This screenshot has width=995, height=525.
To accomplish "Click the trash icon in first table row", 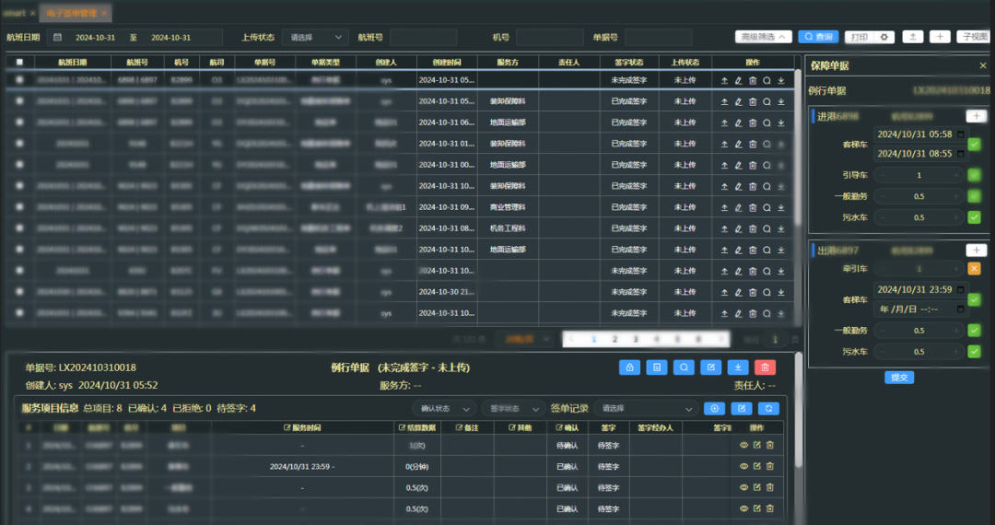I will click(753, 80).
